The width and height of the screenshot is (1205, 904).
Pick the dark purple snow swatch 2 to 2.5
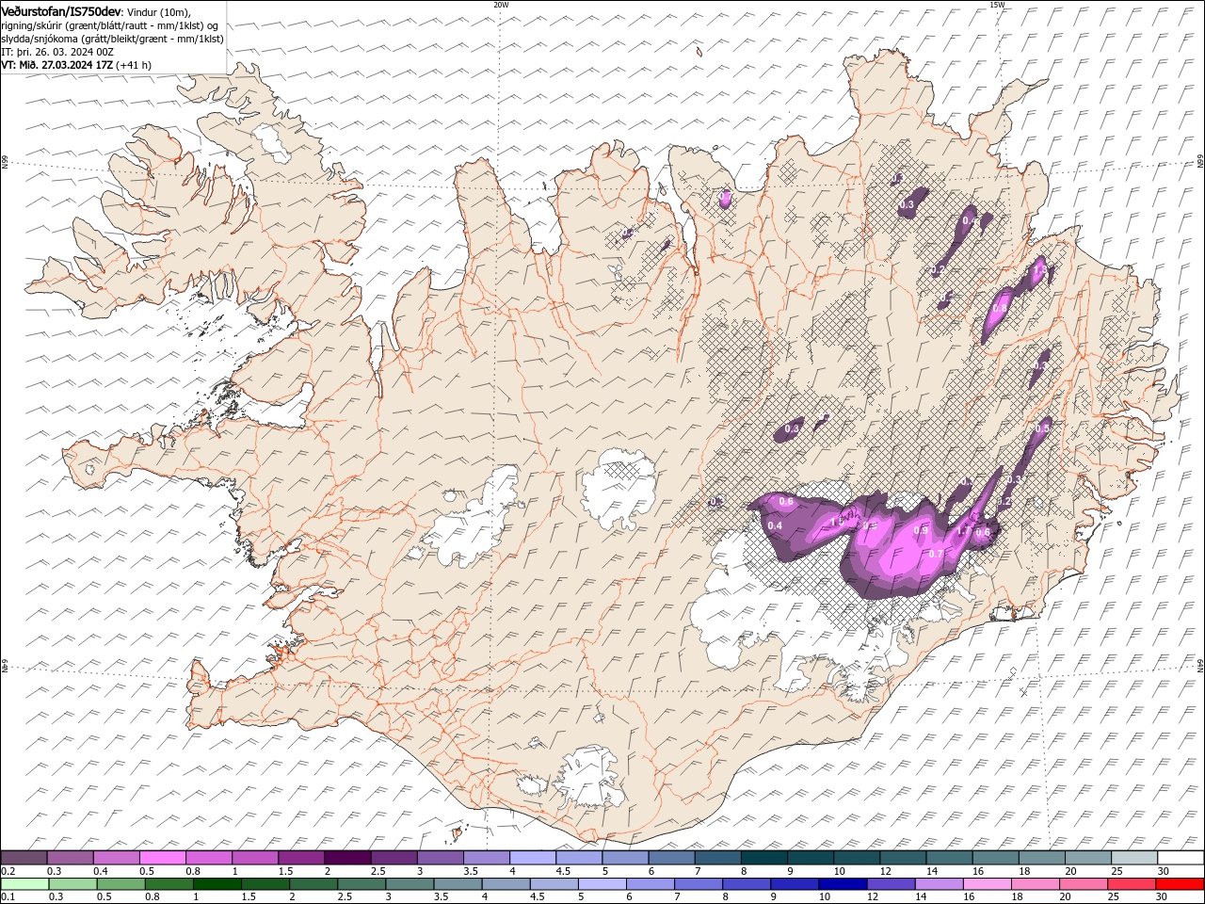click(346, 857)
